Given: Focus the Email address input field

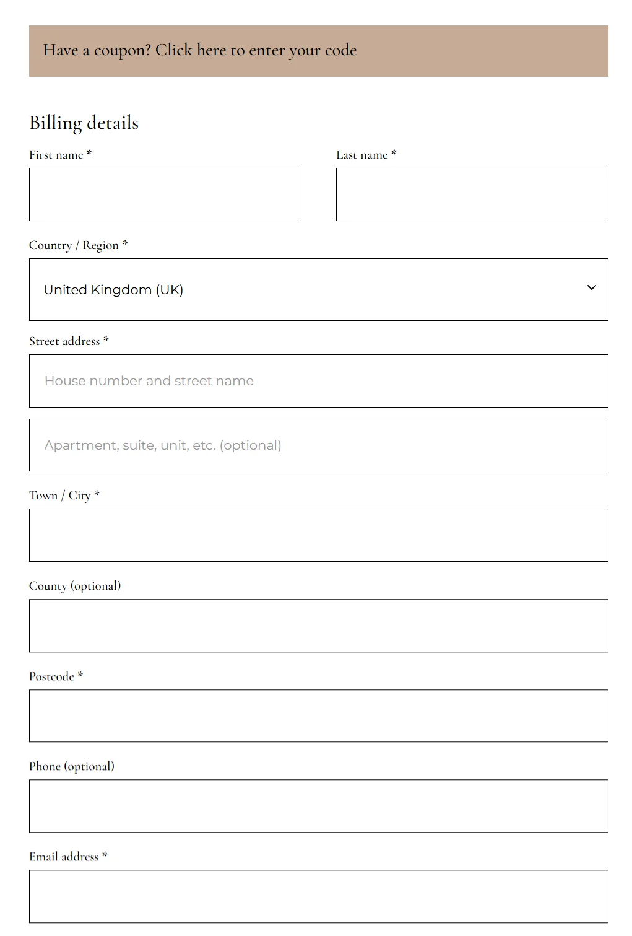Looking at the screenshot, I should [x=318, y=896].
